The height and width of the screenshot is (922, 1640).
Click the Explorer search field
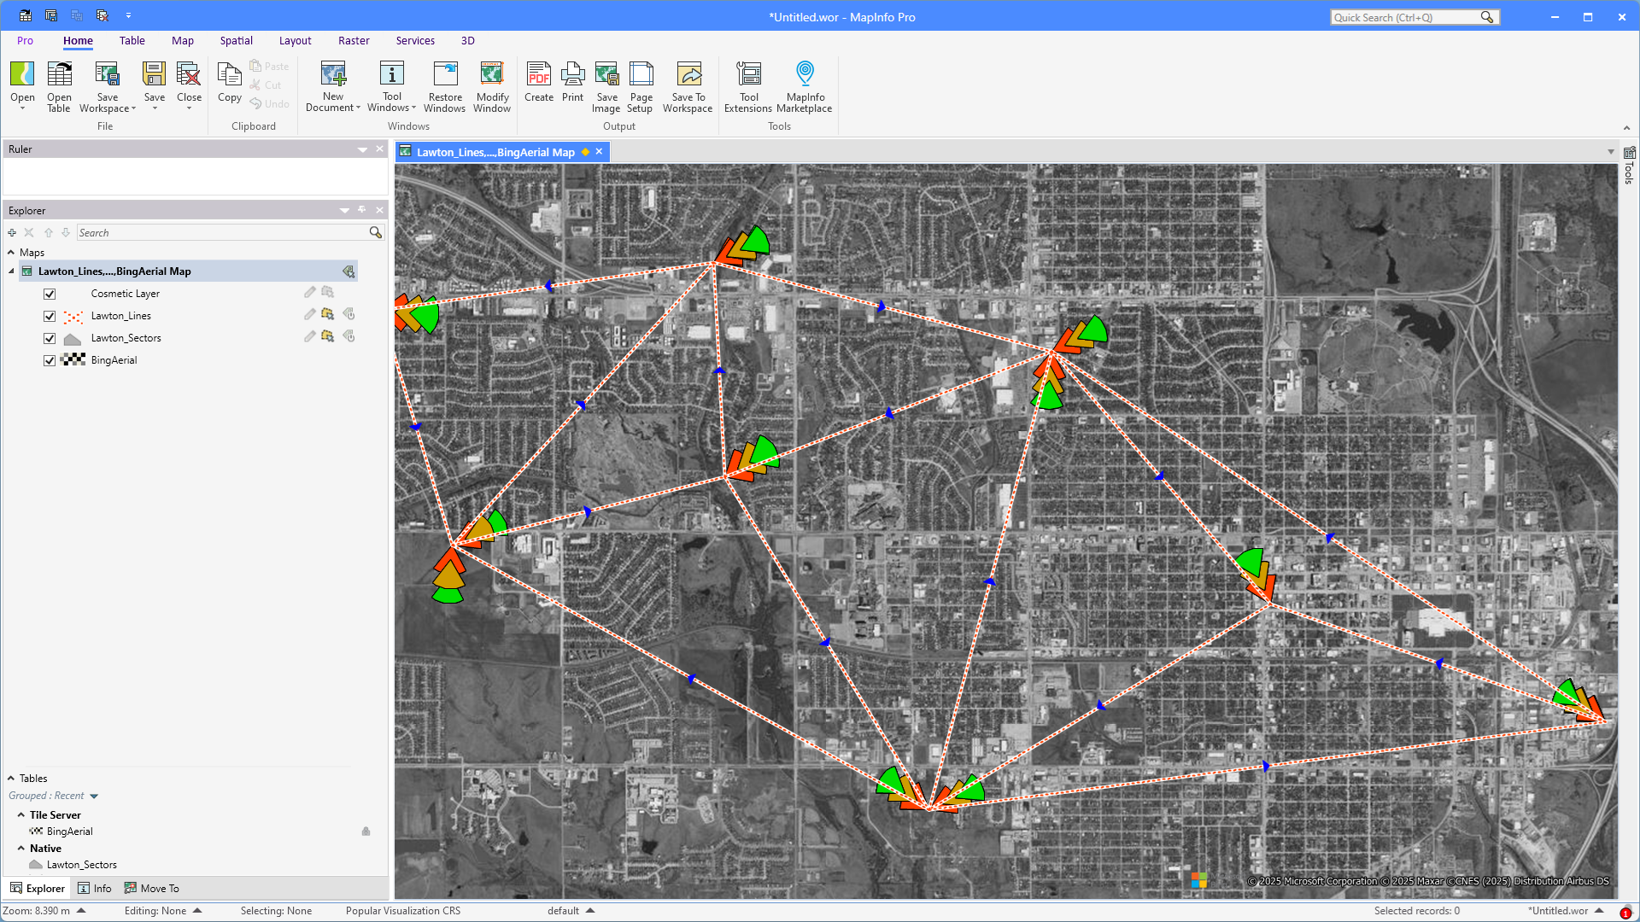point(222,233)
